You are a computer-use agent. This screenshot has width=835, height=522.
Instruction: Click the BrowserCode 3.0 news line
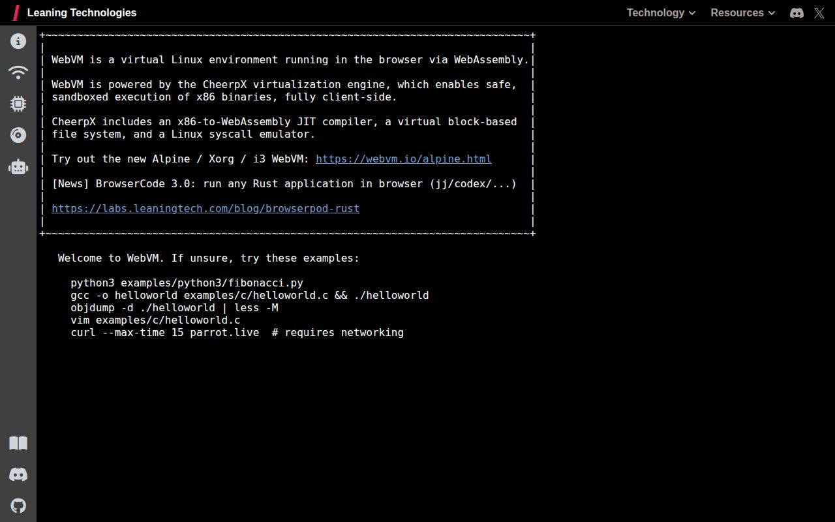[x=284, y=183]
